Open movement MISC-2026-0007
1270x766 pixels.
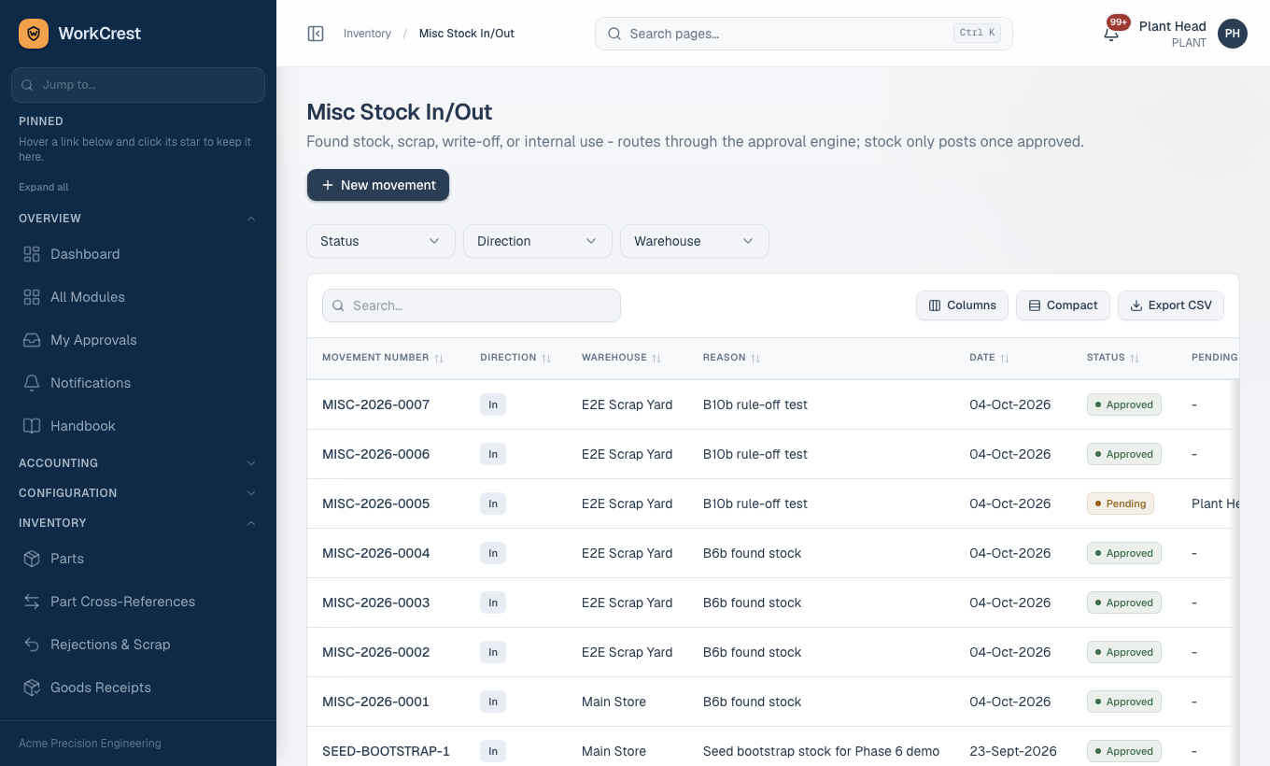pos(376,404)
